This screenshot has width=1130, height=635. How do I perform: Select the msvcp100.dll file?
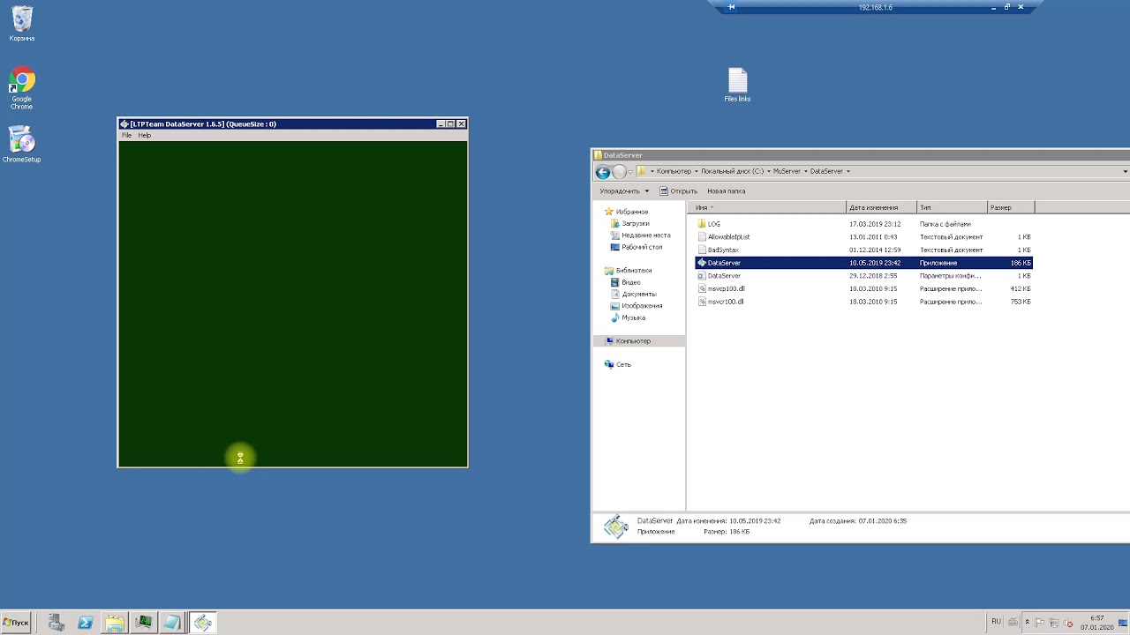[x=863, y=289]
